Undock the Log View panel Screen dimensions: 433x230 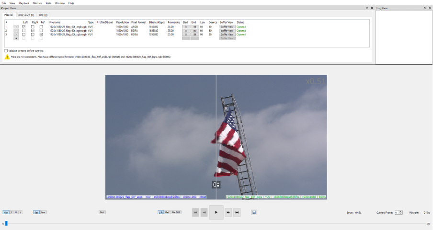click(425, 8)
